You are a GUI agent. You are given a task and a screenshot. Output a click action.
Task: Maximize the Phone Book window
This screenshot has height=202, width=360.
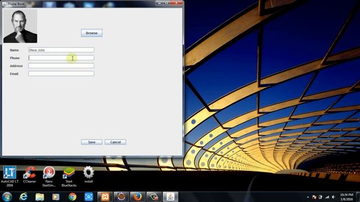click(166, 3)
